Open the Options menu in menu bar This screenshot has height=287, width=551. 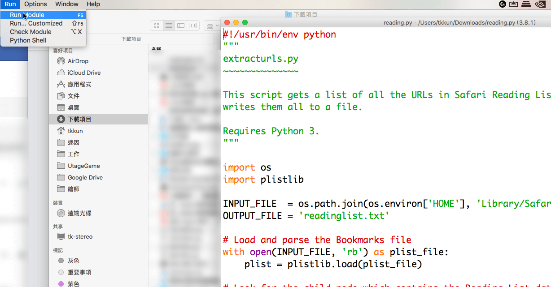[35, 4]
